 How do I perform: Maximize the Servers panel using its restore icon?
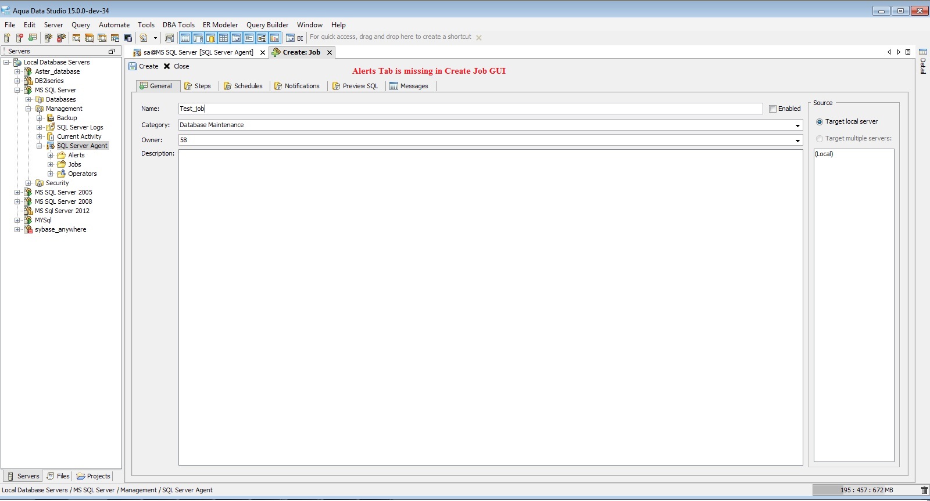(x=112, y=51)
